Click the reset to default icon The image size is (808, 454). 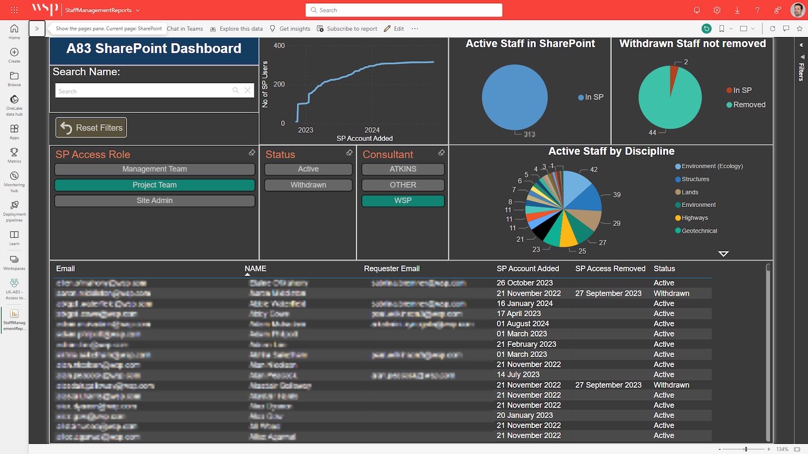click(x=706, y=29)
